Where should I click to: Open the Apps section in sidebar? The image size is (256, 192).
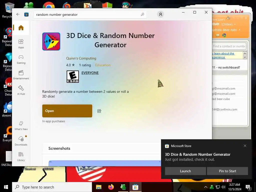[x=21, y=44]
